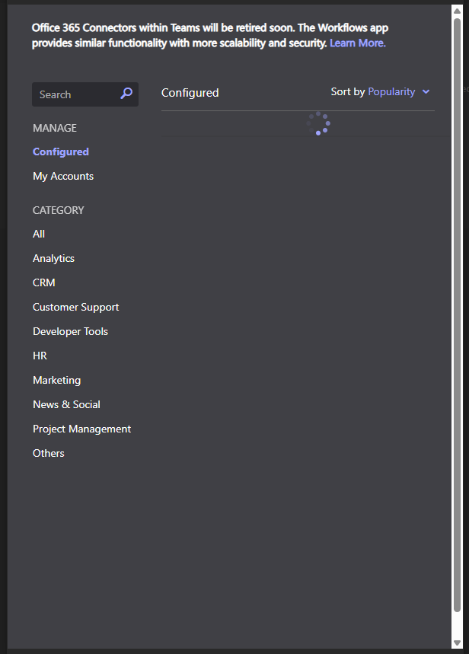Open the Sort by Popularity dropdown

pos(391,91)
